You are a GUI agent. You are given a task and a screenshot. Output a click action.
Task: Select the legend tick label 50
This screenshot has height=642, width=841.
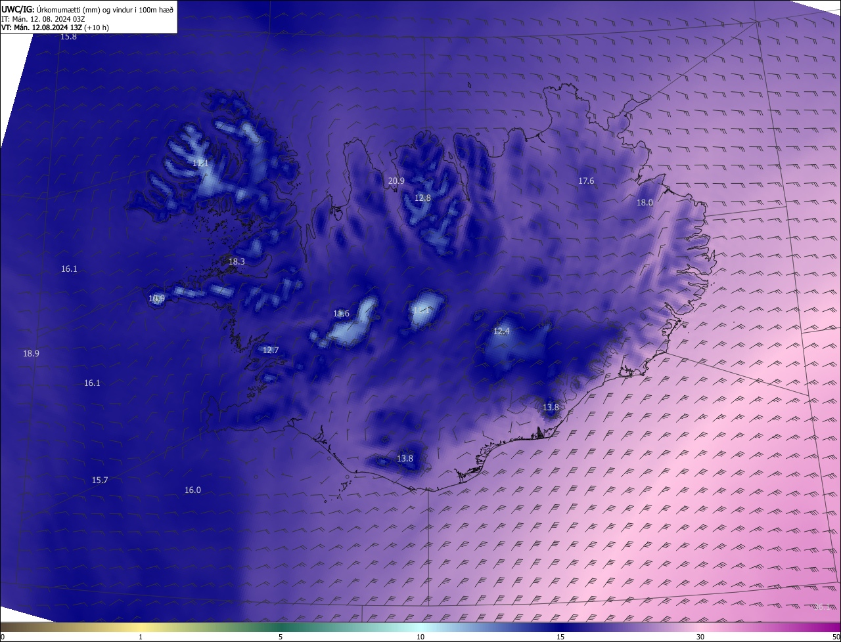click(836, 637)
